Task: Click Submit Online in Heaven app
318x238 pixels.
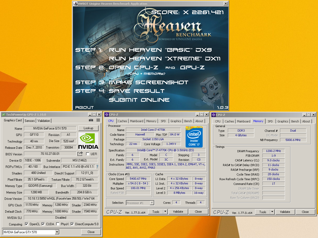Action: 139,100
